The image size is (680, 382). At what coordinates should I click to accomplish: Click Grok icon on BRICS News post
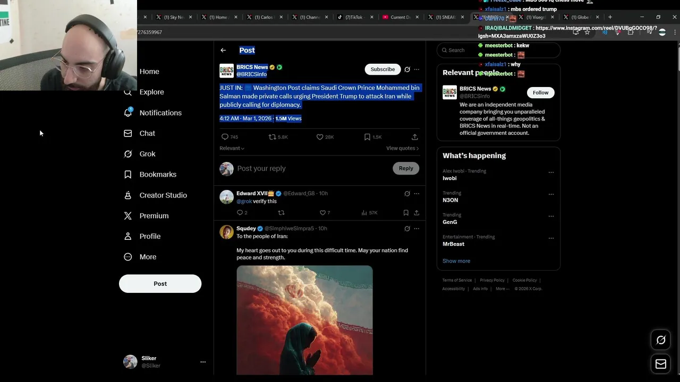pos(407,70)
